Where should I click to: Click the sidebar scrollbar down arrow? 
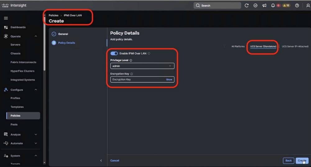click(44, 163)
